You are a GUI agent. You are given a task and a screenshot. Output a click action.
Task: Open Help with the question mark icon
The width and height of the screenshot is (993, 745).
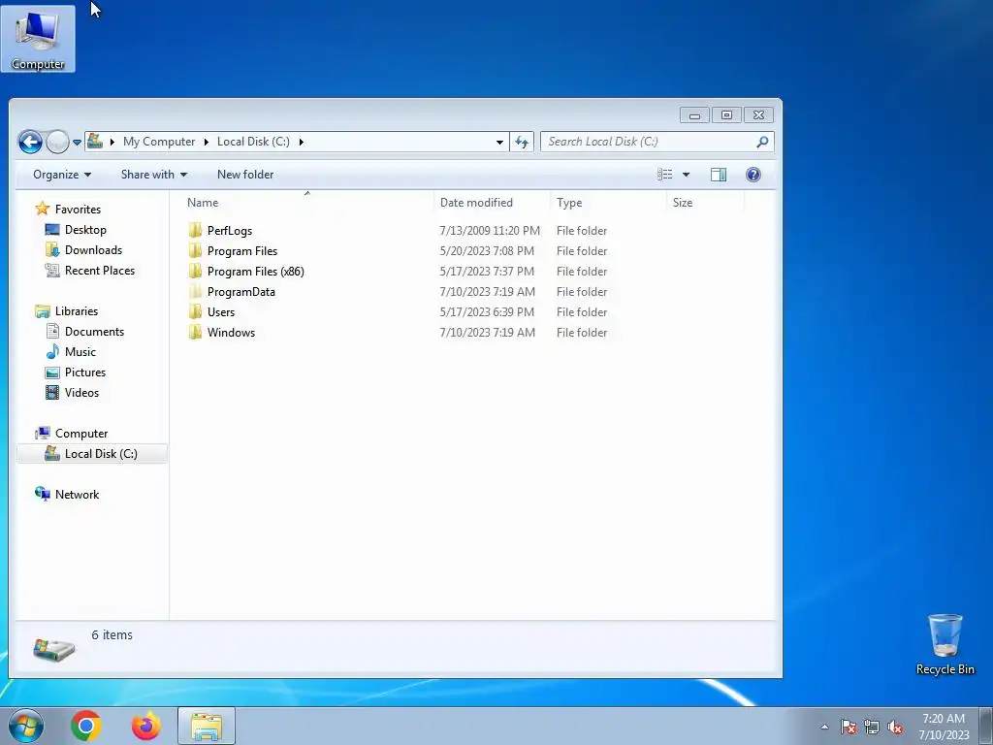coord(753,175)
